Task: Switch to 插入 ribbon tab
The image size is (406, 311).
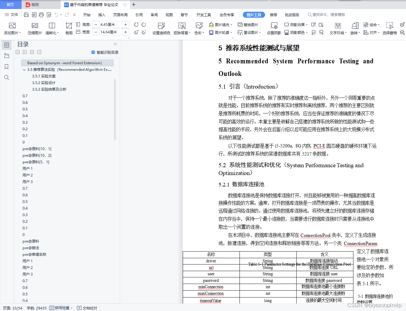Action: [x=102, y=15]
